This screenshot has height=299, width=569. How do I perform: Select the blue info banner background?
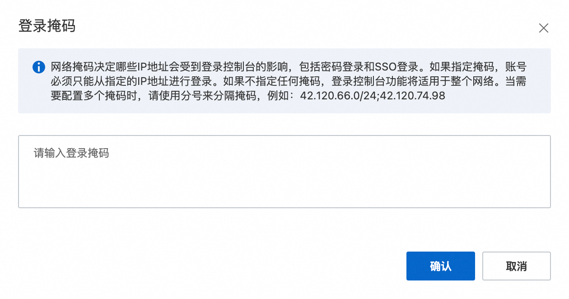[x=284, y=81]
